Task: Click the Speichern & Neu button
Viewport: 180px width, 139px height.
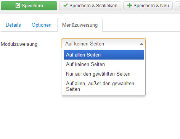Action: point(148,6)
